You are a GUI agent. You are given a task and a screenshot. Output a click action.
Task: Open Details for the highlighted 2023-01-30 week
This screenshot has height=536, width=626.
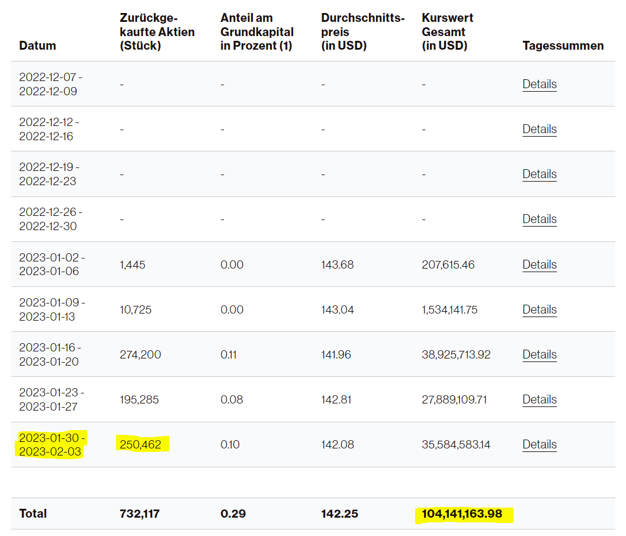(540, 444)
